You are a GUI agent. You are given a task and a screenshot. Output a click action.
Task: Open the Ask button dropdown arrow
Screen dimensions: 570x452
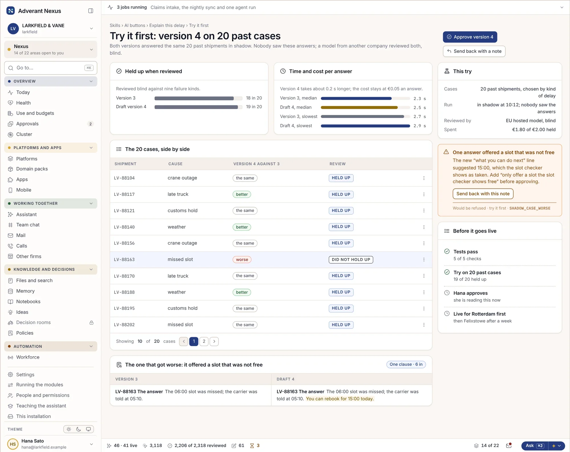click(x=557, y=446)
